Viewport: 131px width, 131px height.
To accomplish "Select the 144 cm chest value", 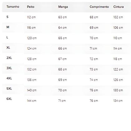I will click(32, 101).
